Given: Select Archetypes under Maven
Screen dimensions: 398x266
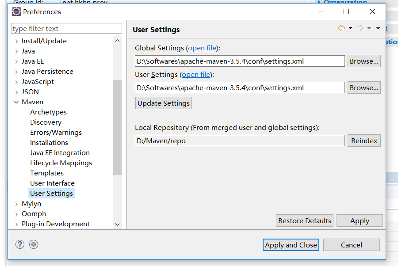Looking at the screenshot, I should pyautogui.click(x=48, y=112).
